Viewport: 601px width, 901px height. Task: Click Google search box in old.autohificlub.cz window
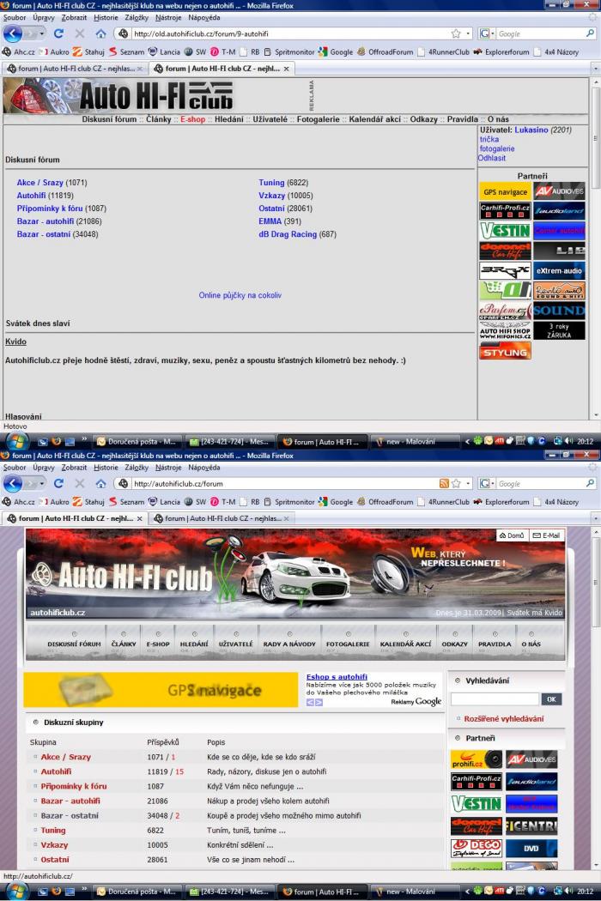(541, 34)
